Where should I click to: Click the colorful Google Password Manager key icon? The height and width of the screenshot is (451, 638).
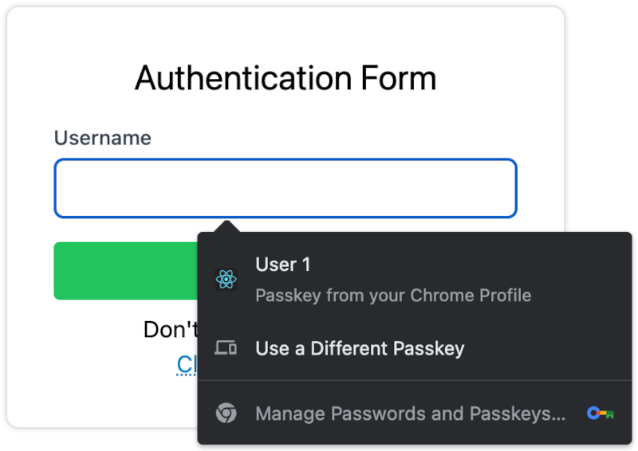[601, 414]
